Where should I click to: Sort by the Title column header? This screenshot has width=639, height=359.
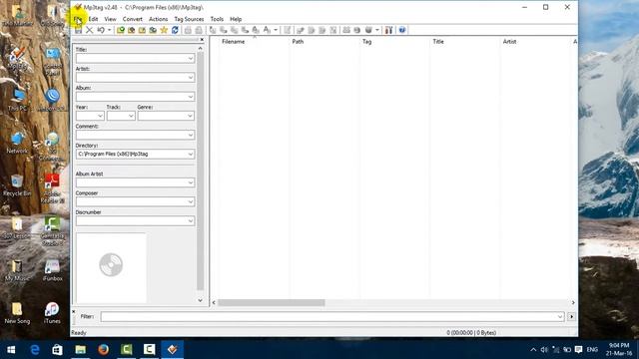click(x=438, y=42)
